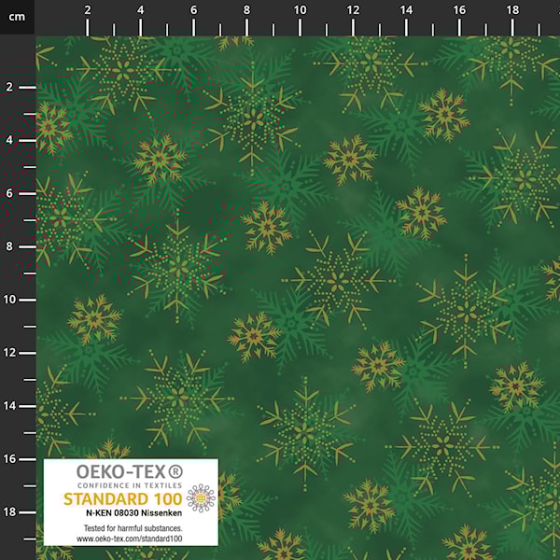The width and height of the screenshot is (560, 560).
Task: Click number 10 on the vertical ruler
Action: point(11,300)
